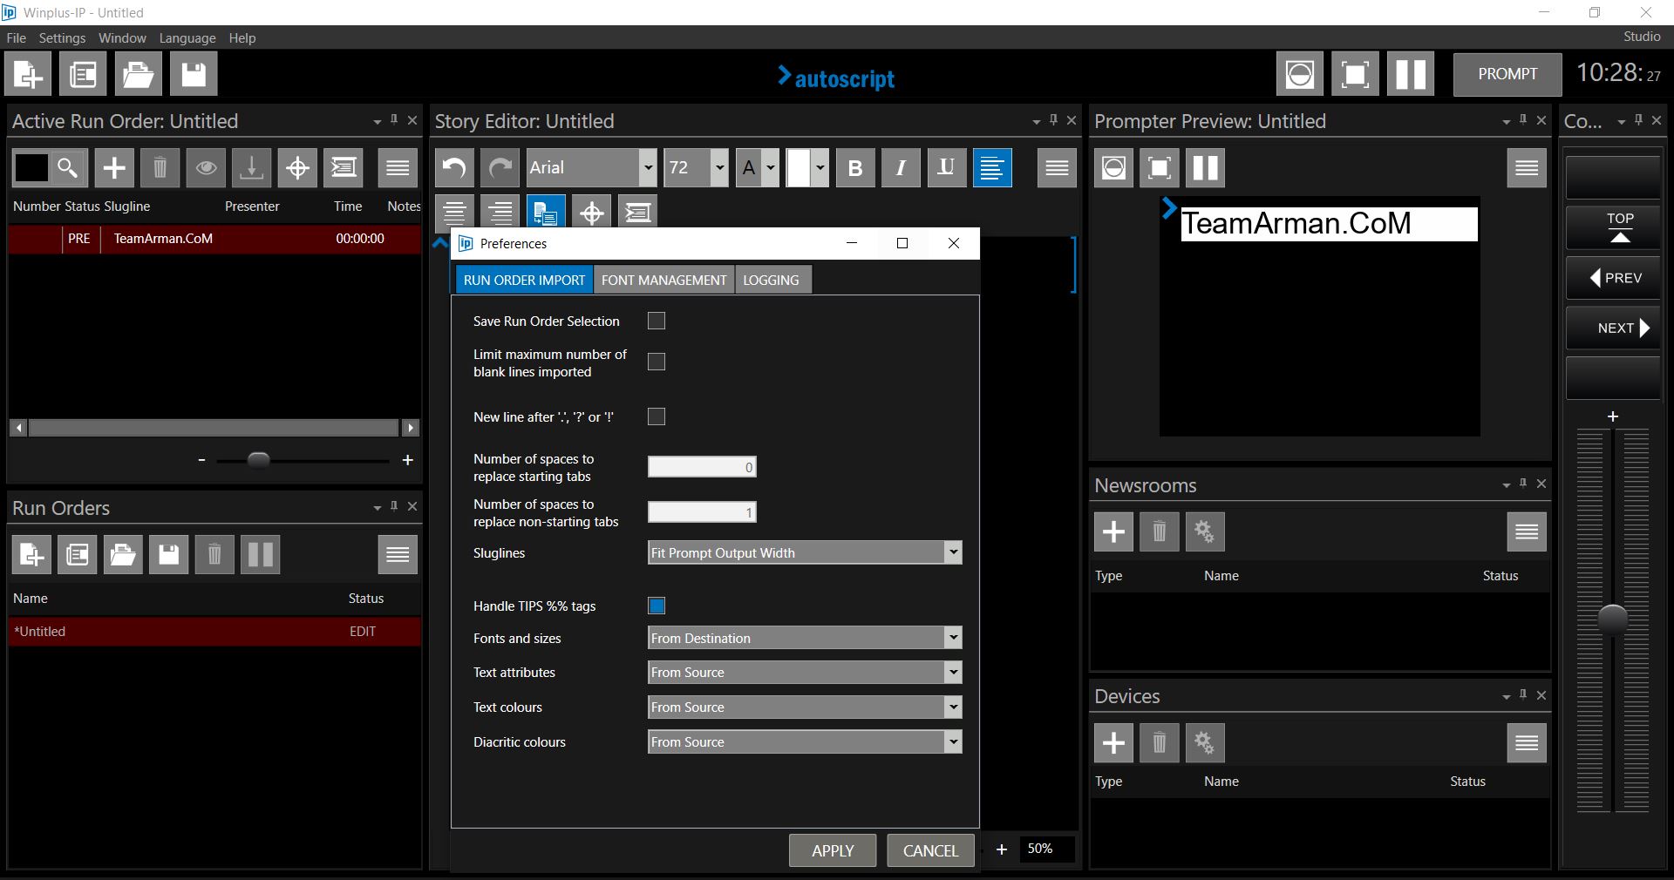The height and width of the screenshot is (880, 1674).
Task: Expand Active Run Order panel options arrow
Action: click(377, 122)
